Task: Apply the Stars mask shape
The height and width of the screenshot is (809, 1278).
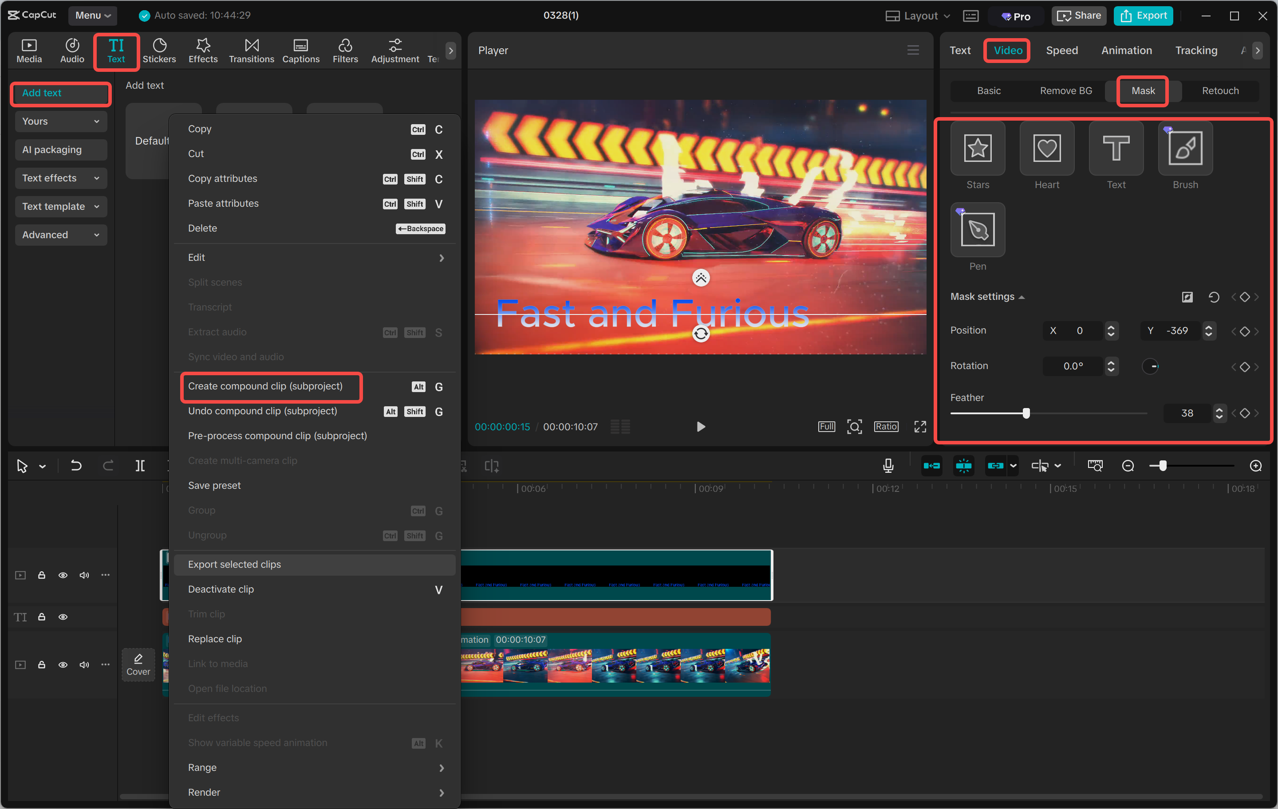Action: pos(977,149)
